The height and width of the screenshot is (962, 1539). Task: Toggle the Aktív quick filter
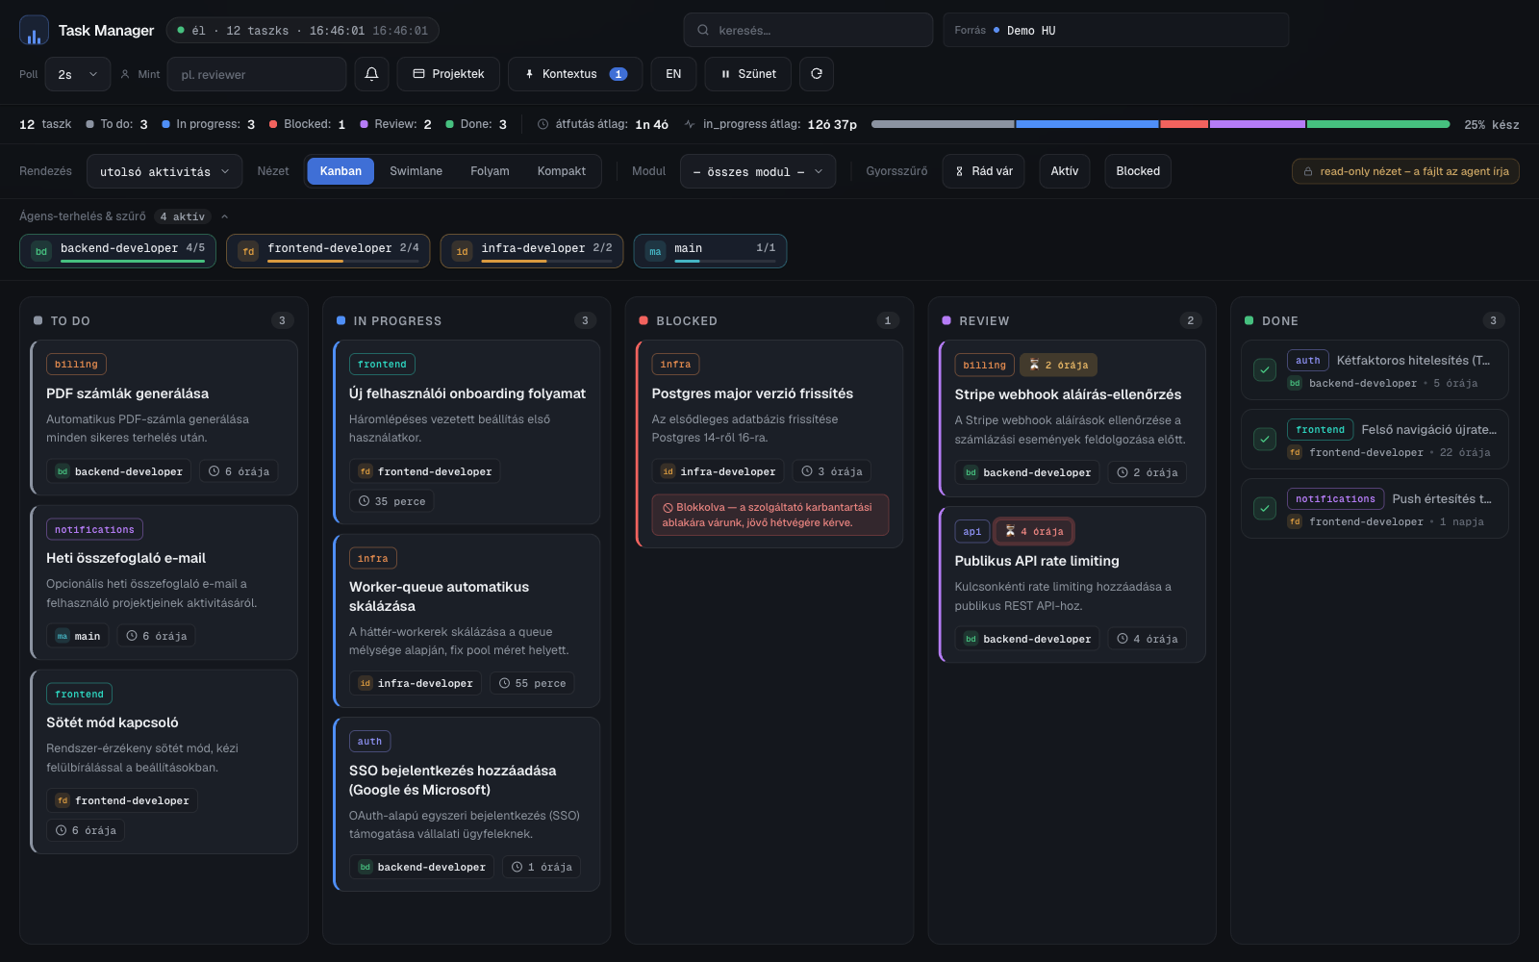tap(1065, 171)
